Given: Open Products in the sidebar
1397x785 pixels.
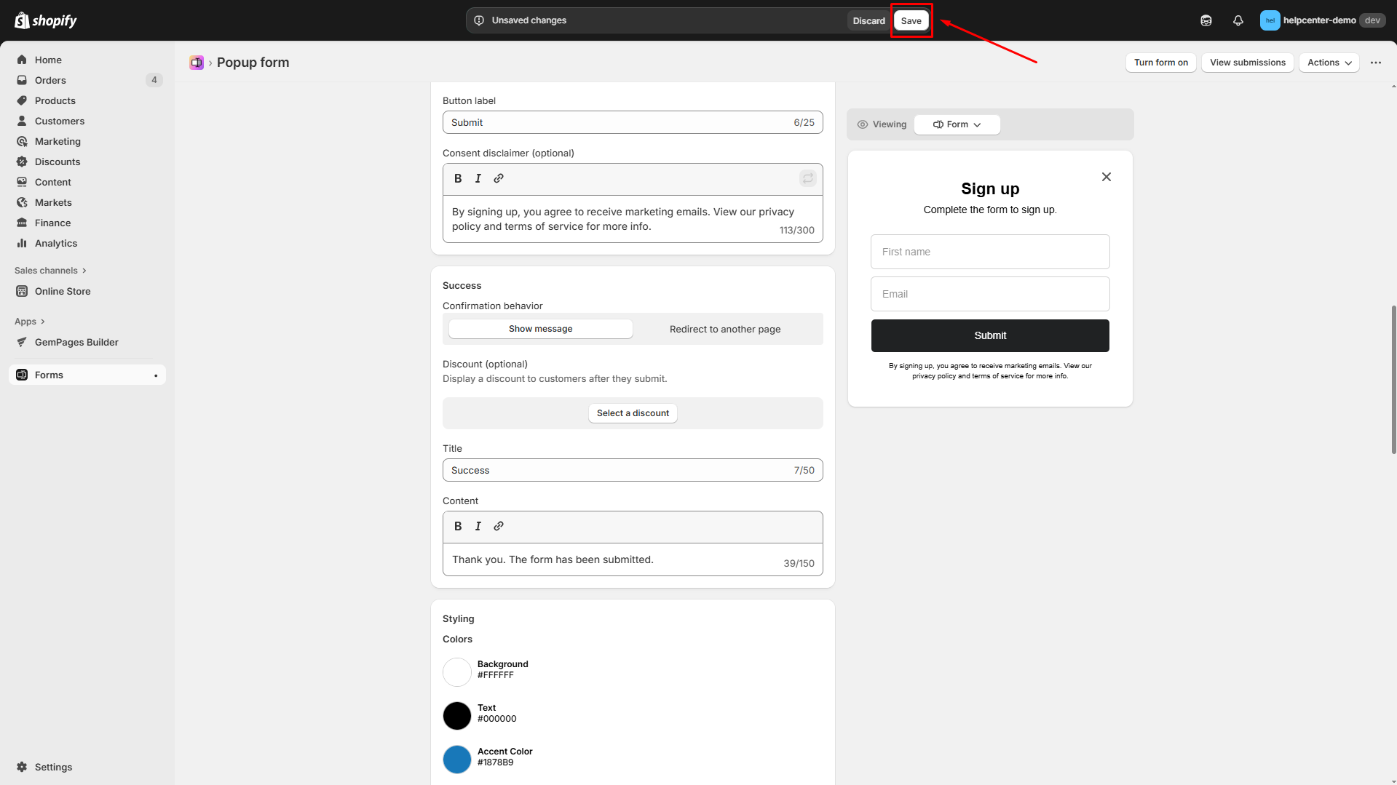Looking at the screenshot, I should [x=55, y=100].
